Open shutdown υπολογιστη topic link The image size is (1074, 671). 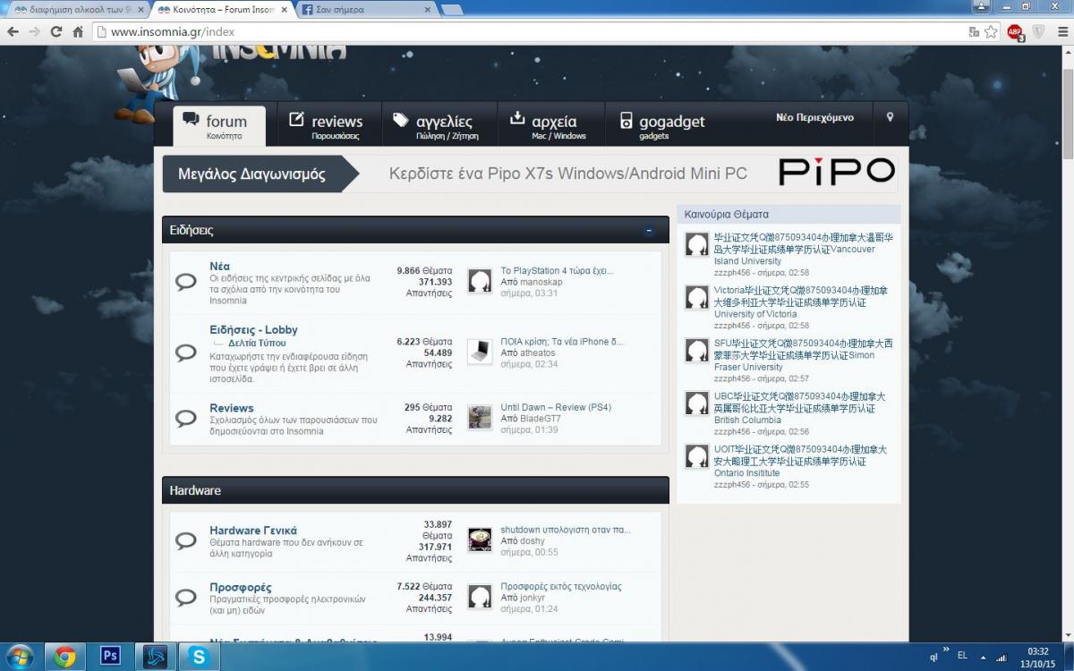(x=566, y=530)
